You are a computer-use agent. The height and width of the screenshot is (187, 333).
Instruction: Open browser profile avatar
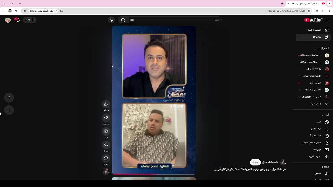tap(10, 11)
